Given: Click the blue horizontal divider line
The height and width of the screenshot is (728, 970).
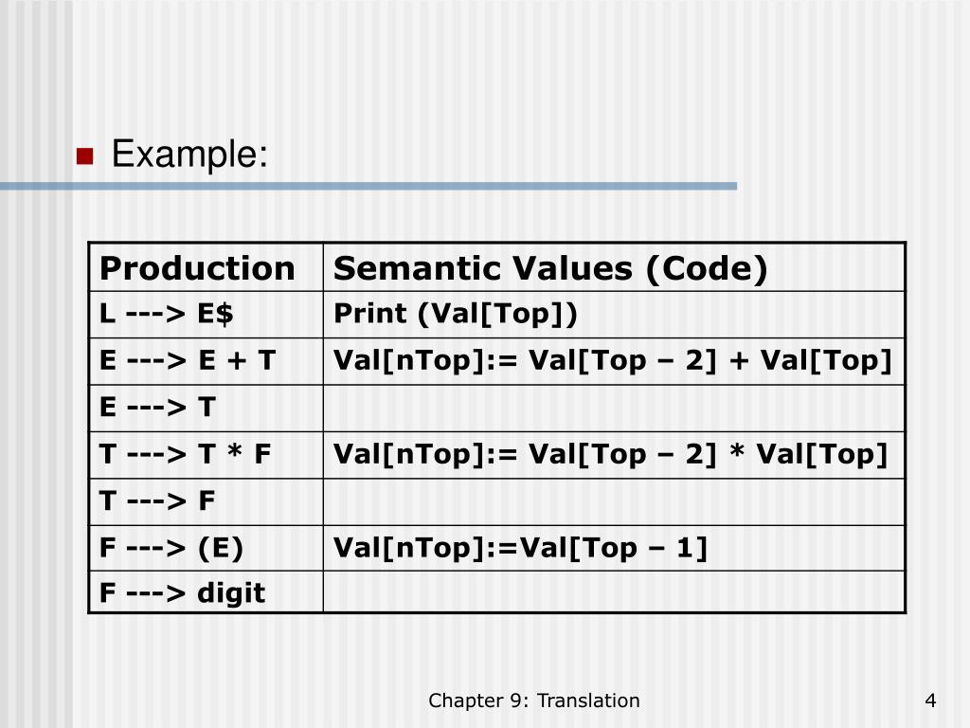Looking at the screenshot, I should [x=368, y=187].
